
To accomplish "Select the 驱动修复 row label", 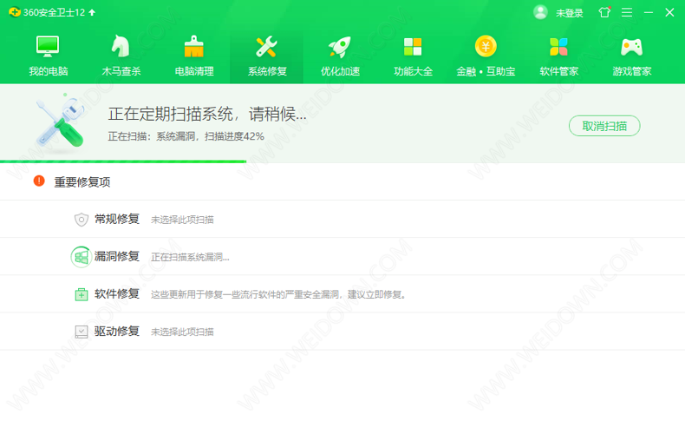I will point(117,332).
